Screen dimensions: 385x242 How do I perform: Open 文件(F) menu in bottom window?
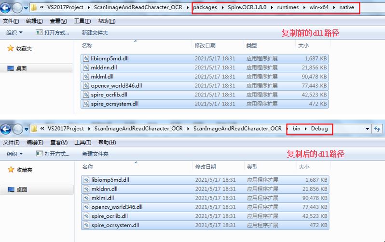click(11, 142)
